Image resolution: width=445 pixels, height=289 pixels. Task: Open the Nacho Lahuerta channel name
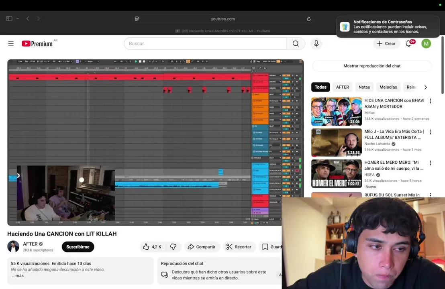pyautogui.click(x=377, y=144)
